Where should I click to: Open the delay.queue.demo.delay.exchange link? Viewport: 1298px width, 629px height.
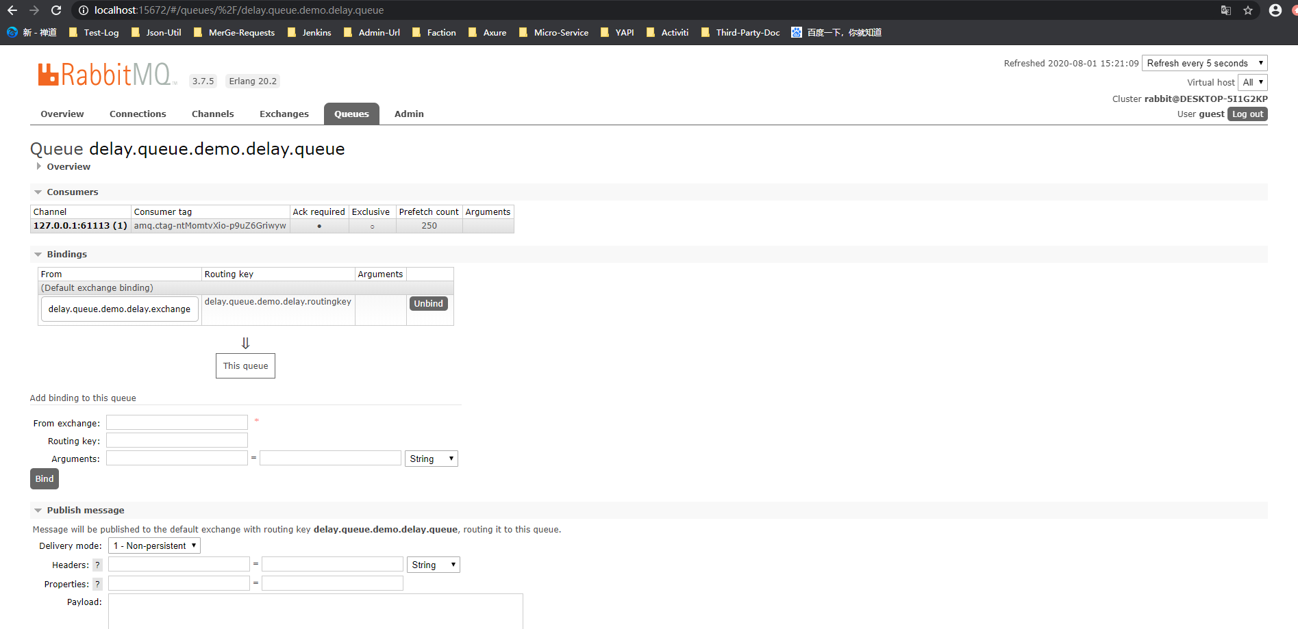[x=120, y=309]
